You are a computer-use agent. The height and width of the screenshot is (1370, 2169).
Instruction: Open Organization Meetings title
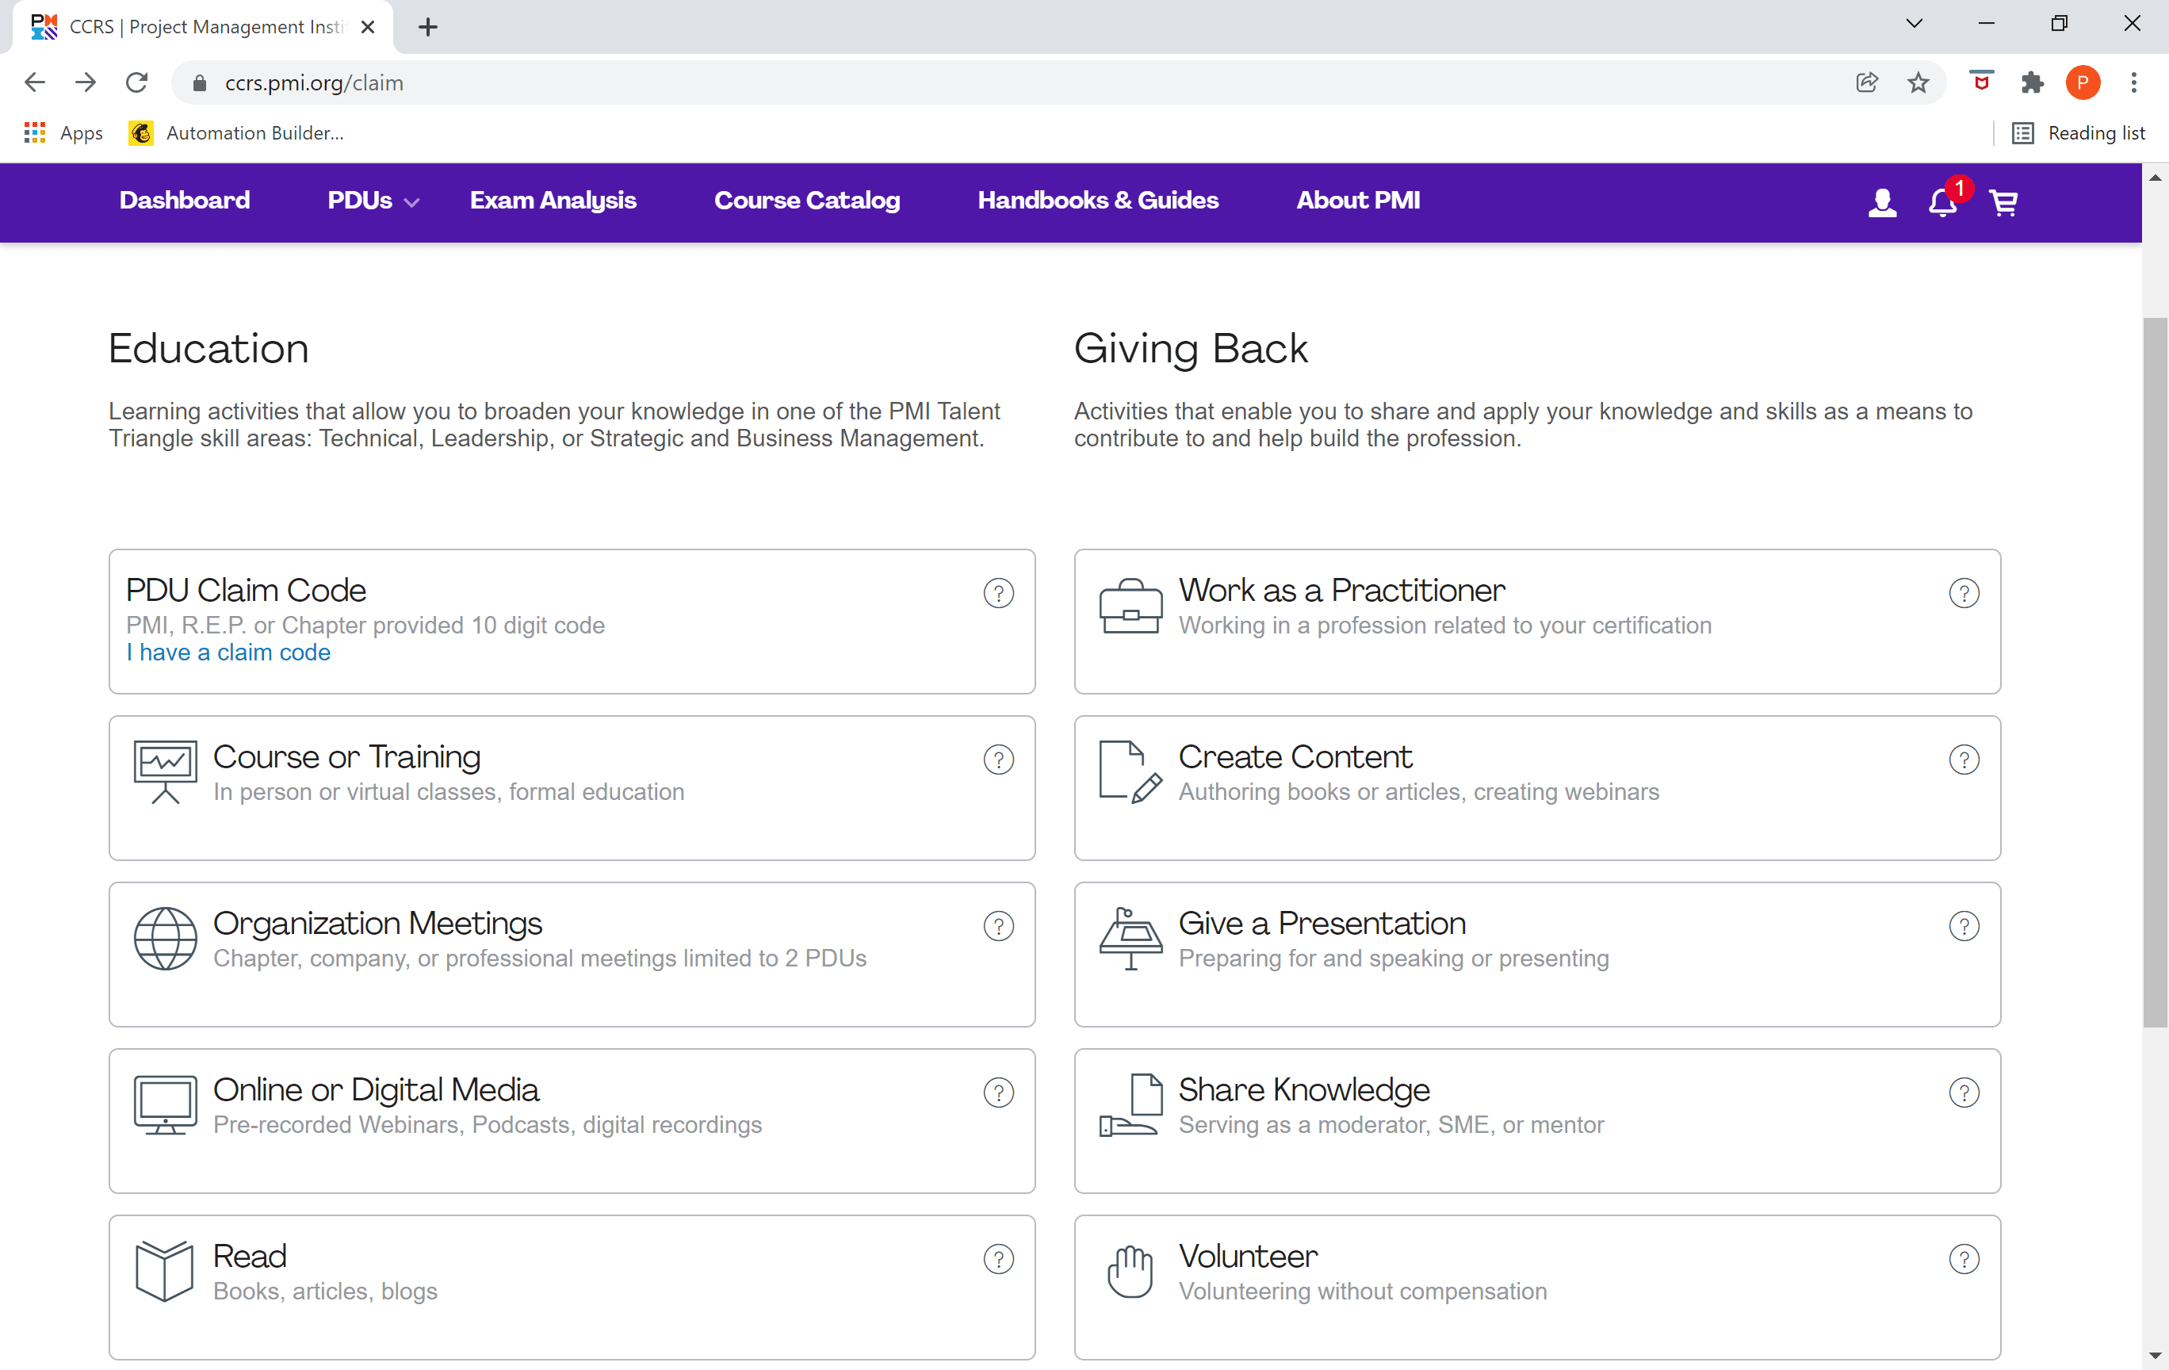pos(377,923)
